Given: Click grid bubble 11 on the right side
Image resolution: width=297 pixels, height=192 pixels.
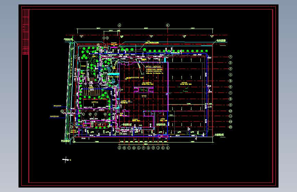Looking at the screenshot, I should coord(230,116).
